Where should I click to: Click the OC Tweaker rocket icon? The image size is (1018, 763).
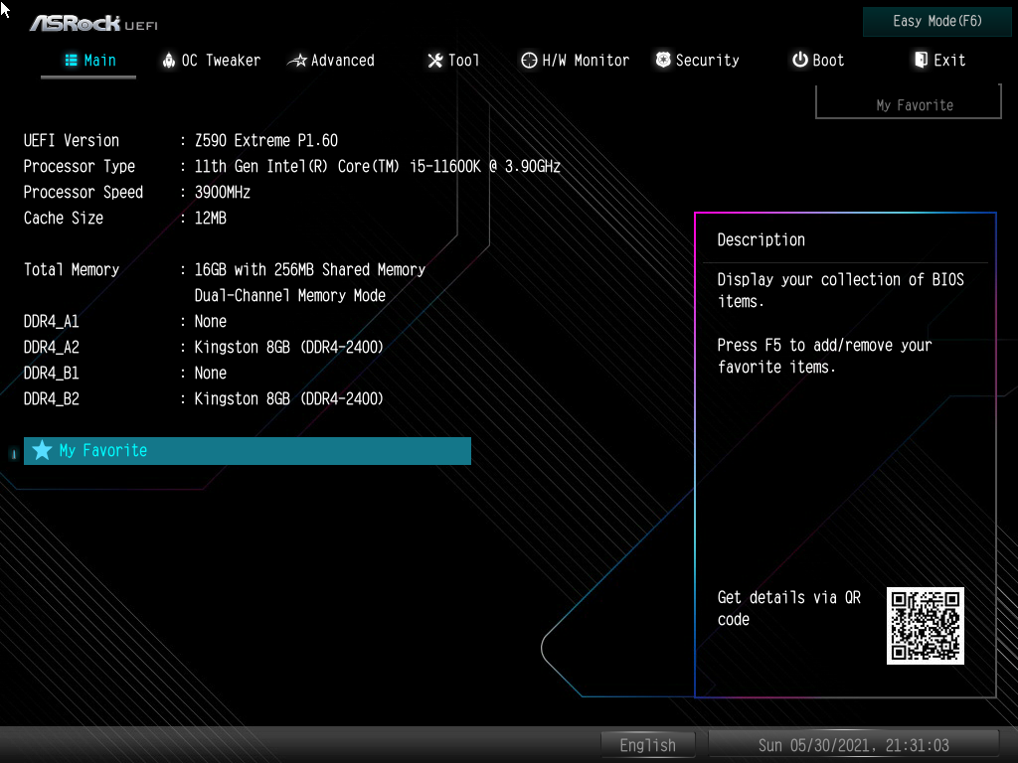pyautogui.click(x=168, y=61)
